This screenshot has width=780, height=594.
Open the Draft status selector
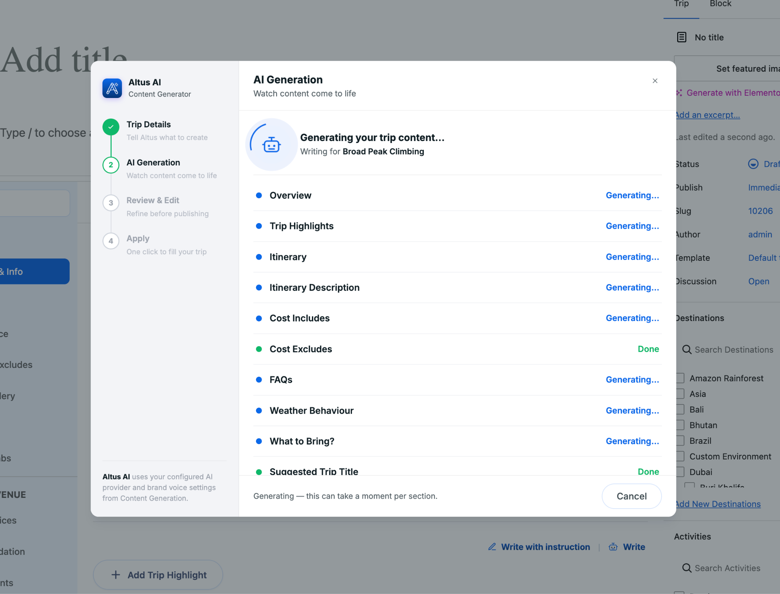pos(772,164)
